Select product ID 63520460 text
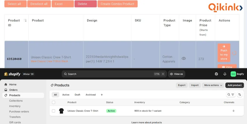The height and width of the screenshot is (124, 247). (x=14, y=59)
